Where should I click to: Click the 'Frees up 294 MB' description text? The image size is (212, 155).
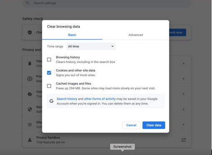click(x=106, y=89)
